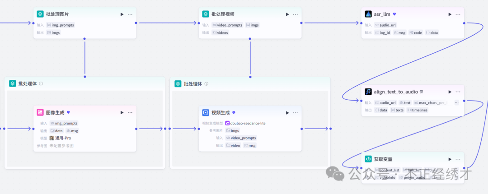The width and height of the screenshot is (488, 194).
Task: Run the 批处理视频 node
Action: click(287, 14)
